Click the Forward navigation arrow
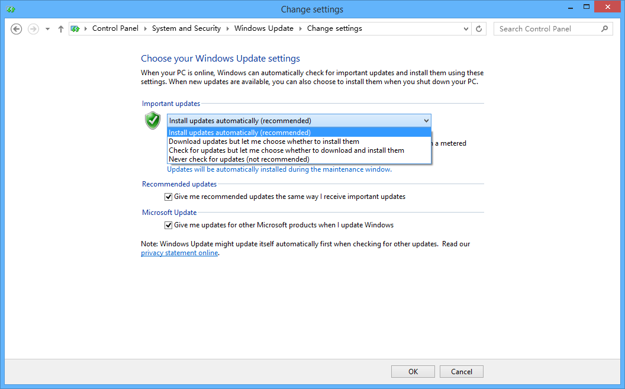This screenshot has height=389, width=625. coord(33,28)
